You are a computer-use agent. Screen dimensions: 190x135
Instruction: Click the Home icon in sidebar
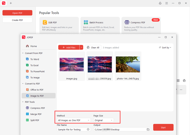(27, 46)
